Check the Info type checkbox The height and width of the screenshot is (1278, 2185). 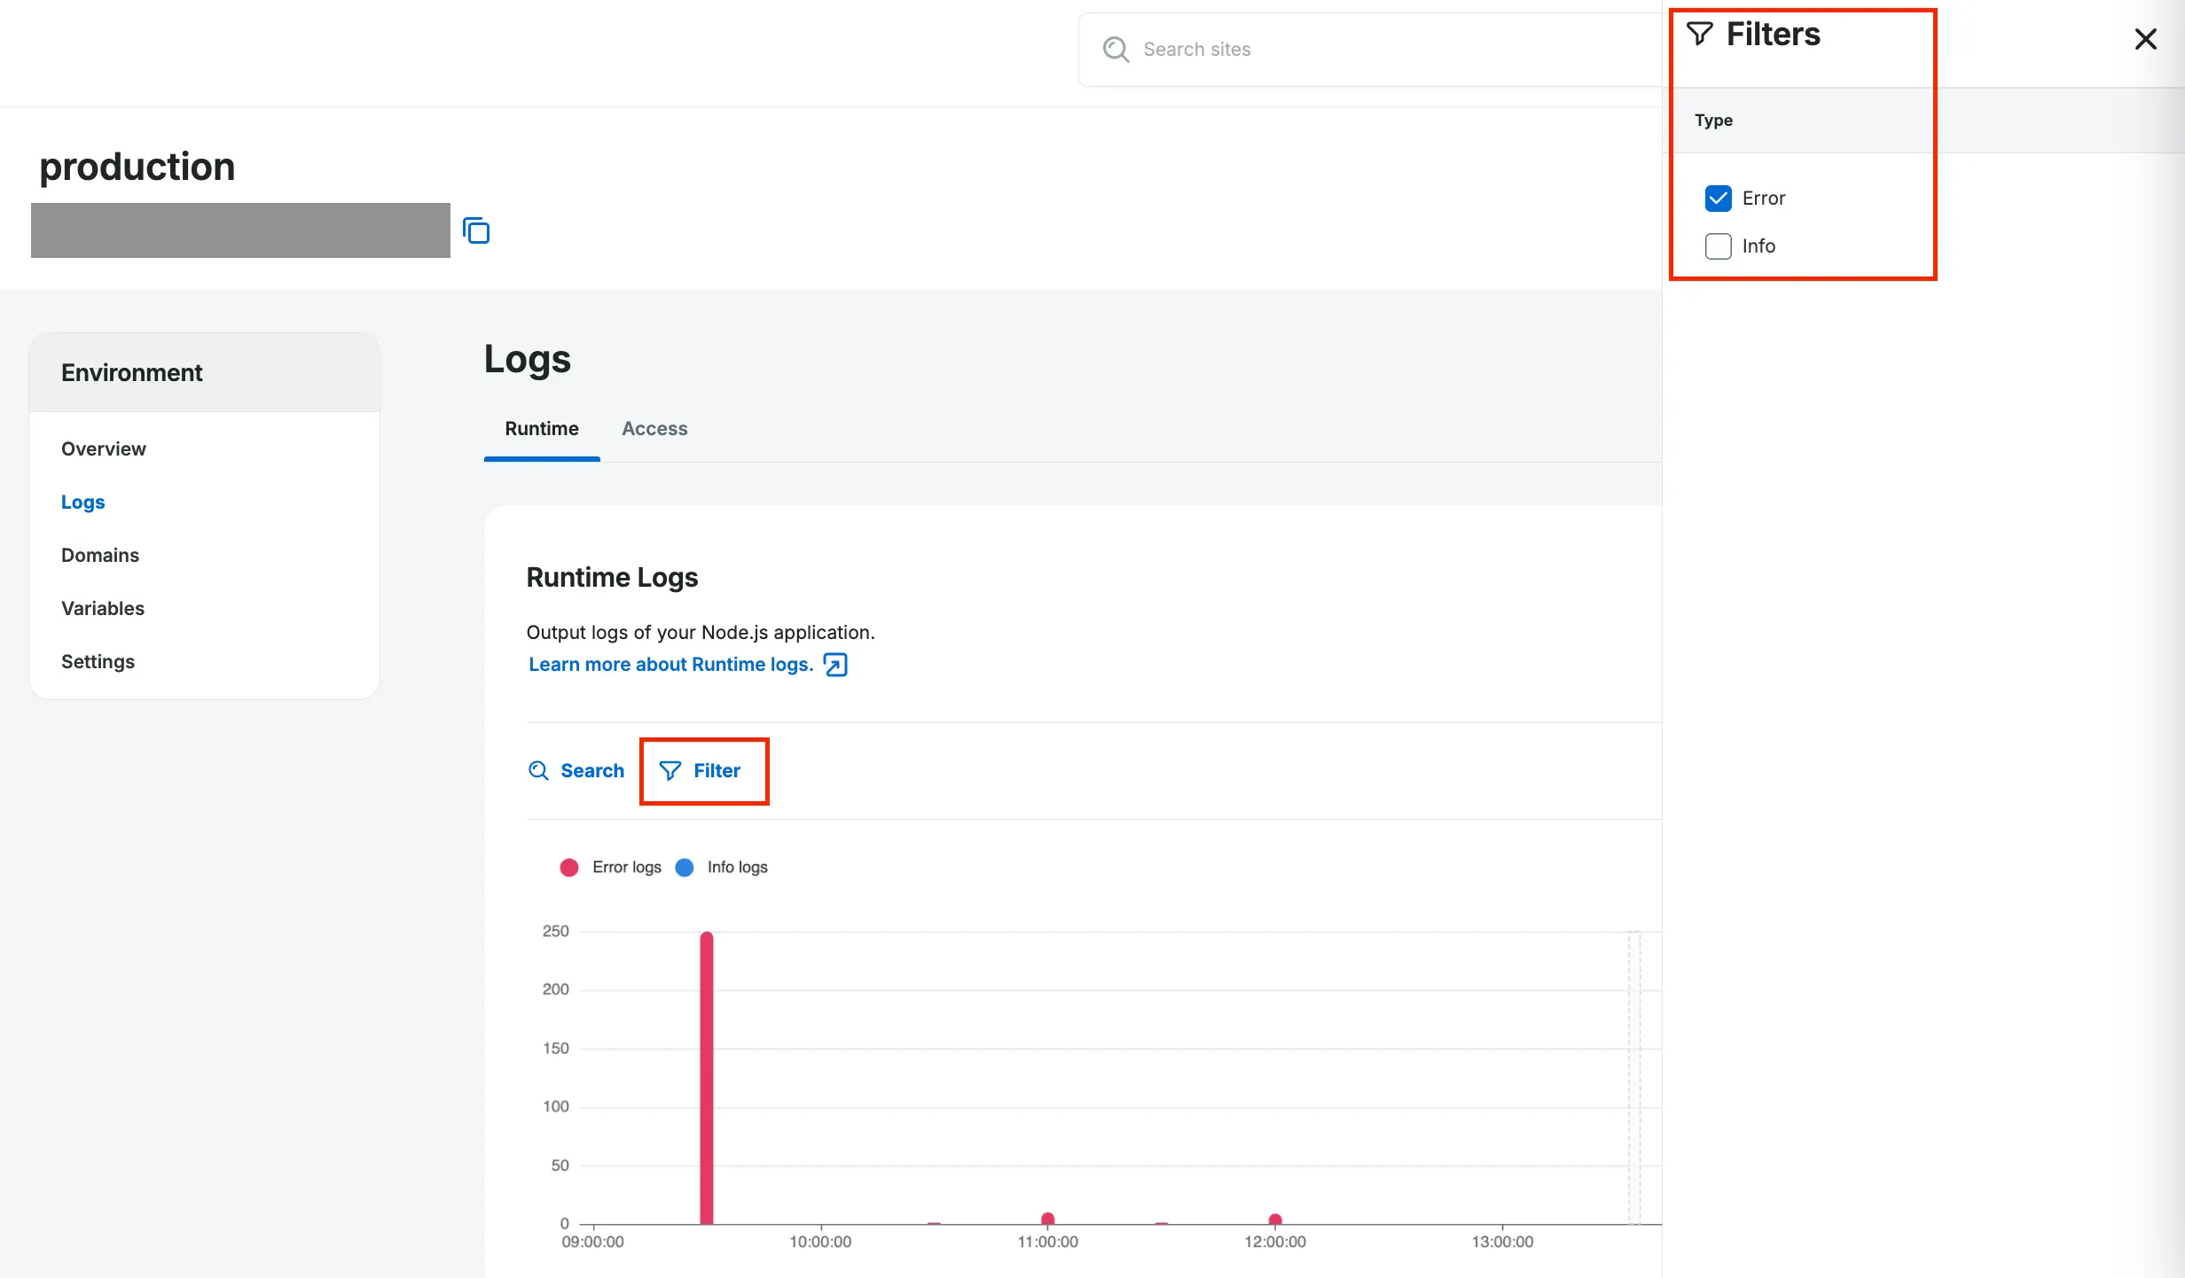coord(1718,245)
